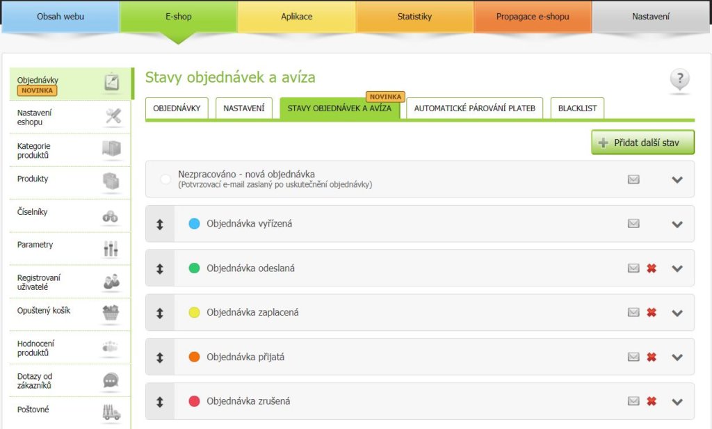712x429 pixels.
Task: Delete Objednávka odeslaná with red cross
Action: pos(652,268)
